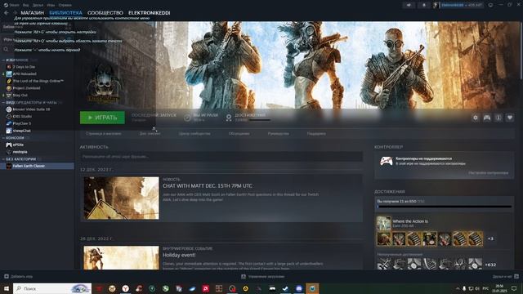Image resolution: width=523 pixels, height=294 pixels.
Task: Open the community hub link
Action: click(194, 134)
